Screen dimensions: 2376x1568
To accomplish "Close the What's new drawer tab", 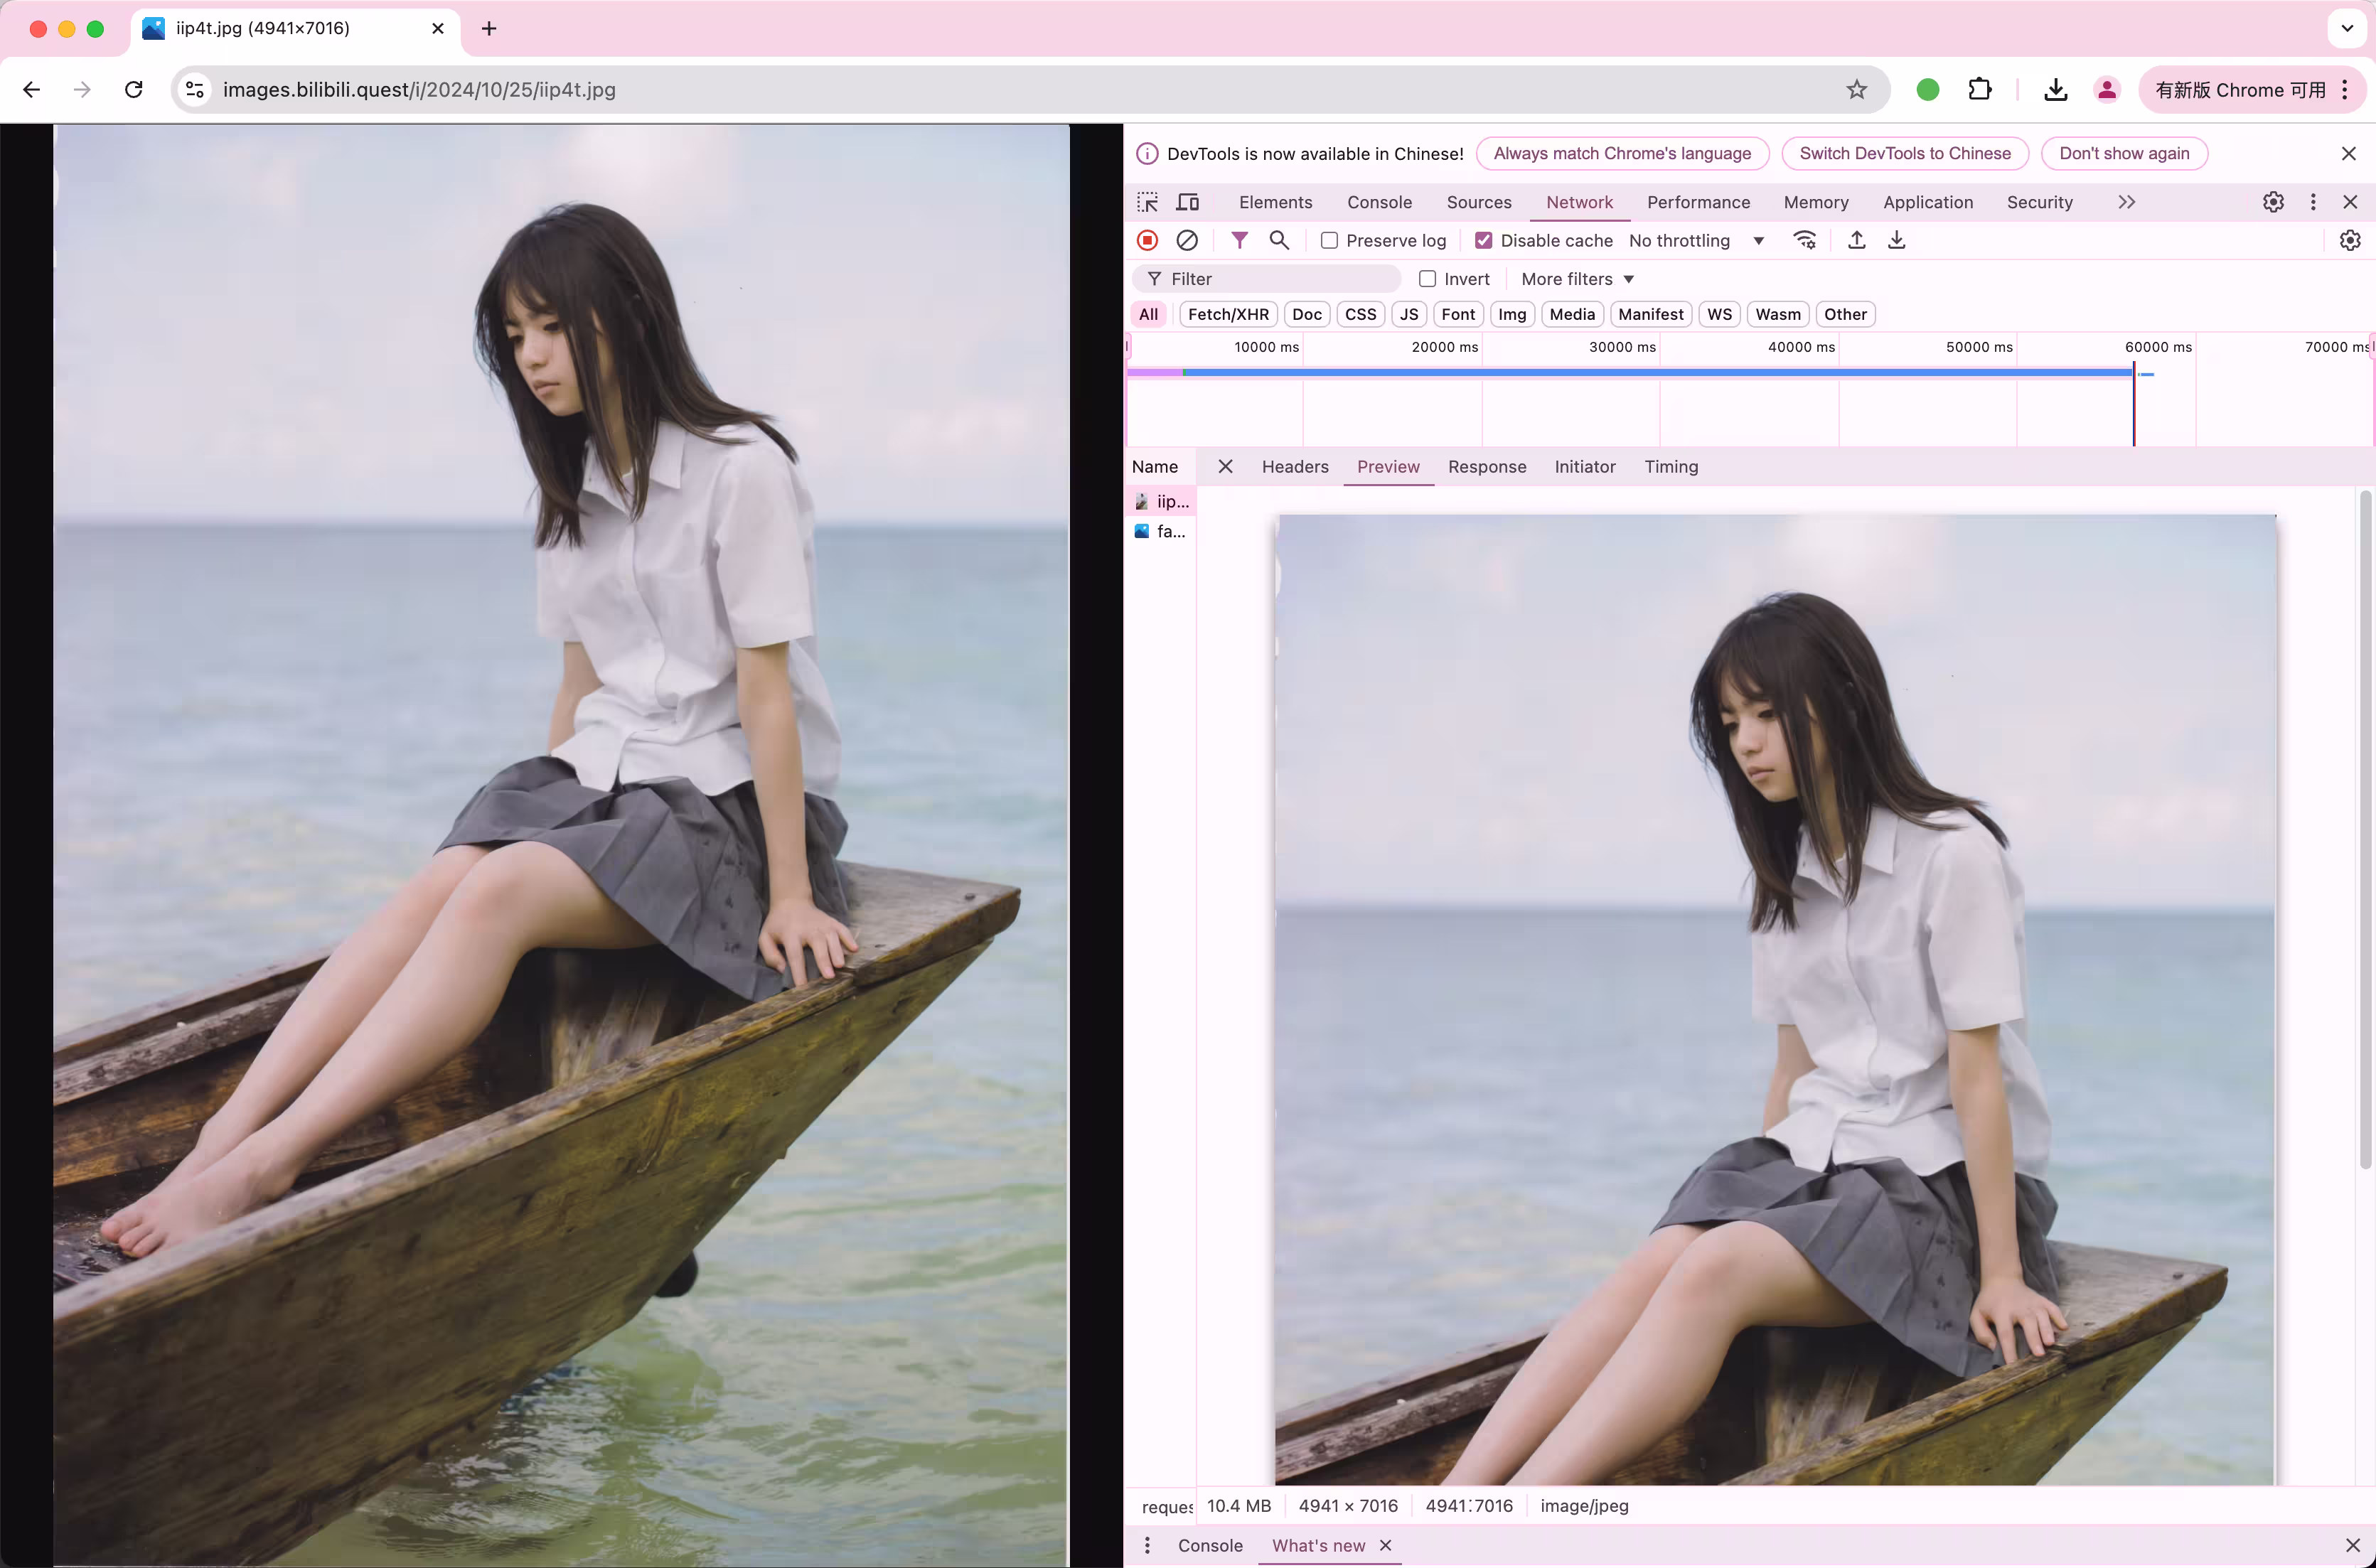I will pos(1385,1545).
